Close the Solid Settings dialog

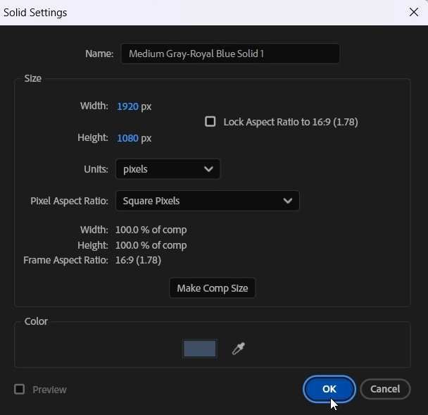coord(414,12)
